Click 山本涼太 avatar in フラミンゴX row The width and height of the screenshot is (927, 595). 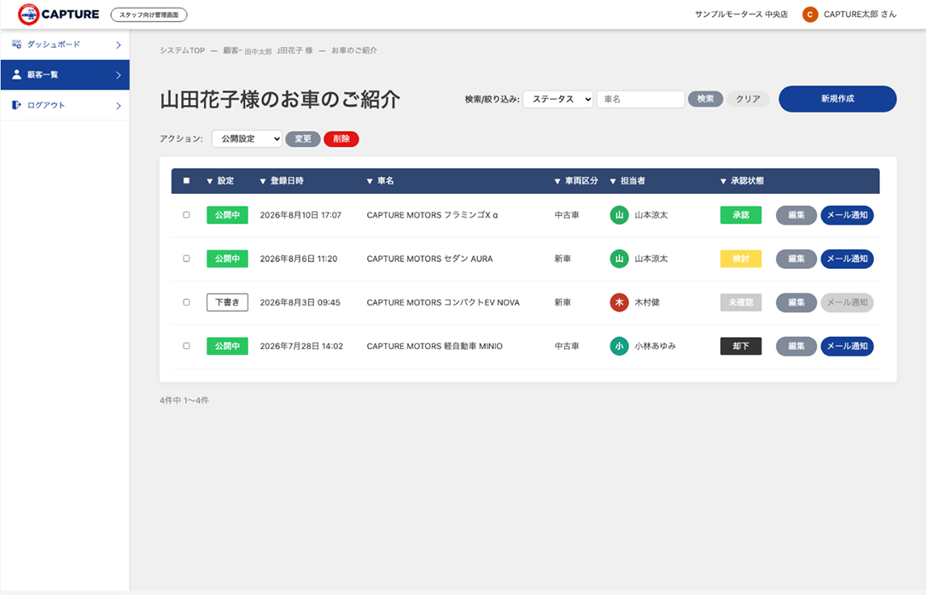point(619,215)
